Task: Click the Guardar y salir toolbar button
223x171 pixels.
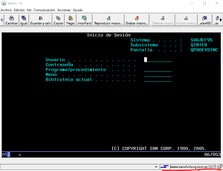Action: click(x=41, y=20)
